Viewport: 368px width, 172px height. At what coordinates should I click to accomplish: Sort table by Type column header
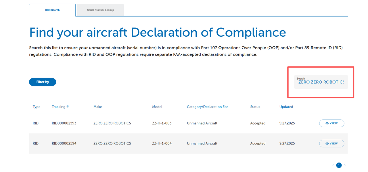point(37,107)
